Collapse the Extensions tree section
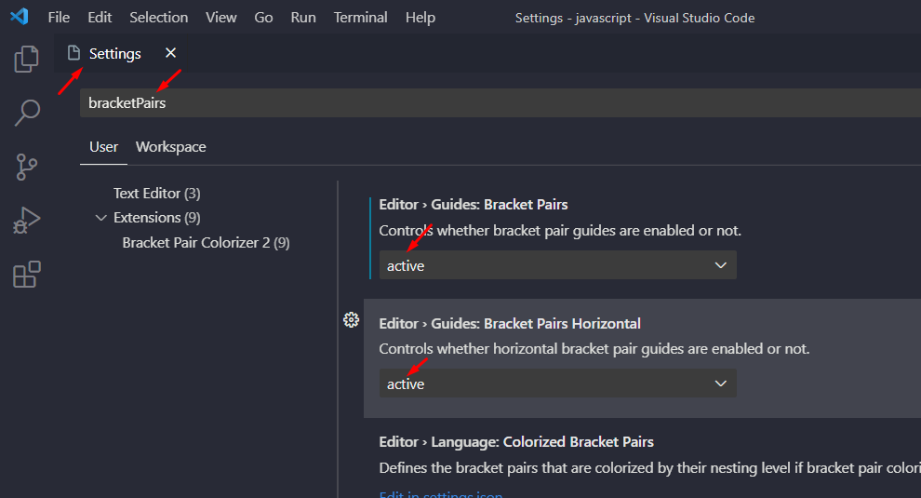Viewport: 921px width, 498px height. click(101, 218)
